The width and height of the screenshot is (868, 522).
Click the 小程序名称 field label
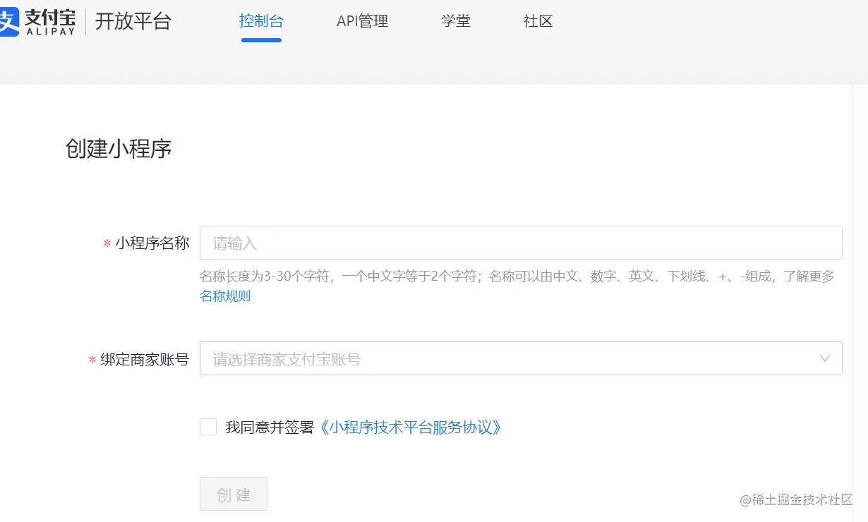(x=152, y=243)
